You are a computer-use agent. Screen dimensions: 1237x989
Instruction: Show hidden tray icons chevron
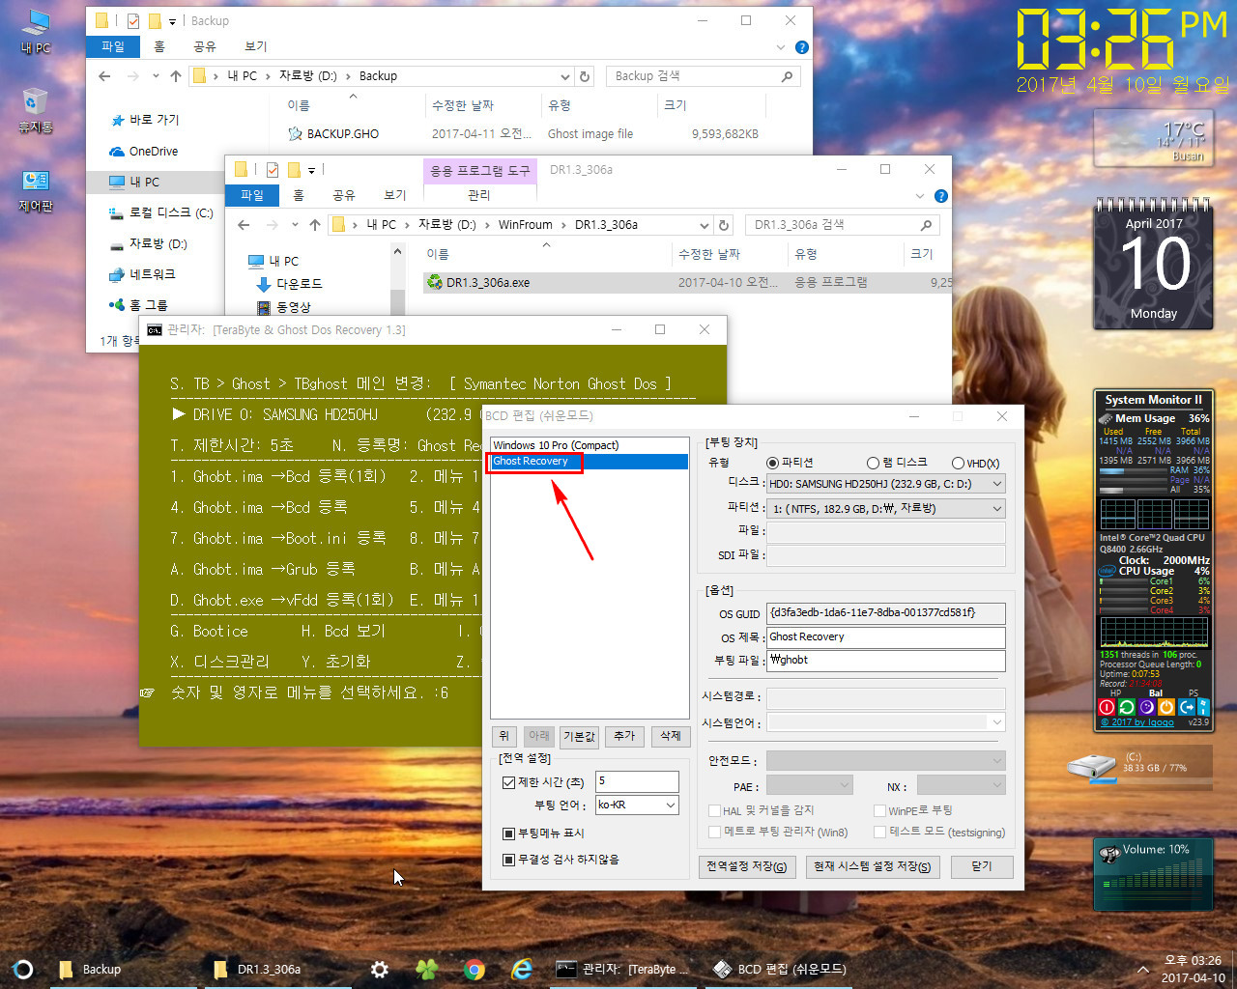point(1143,969)
